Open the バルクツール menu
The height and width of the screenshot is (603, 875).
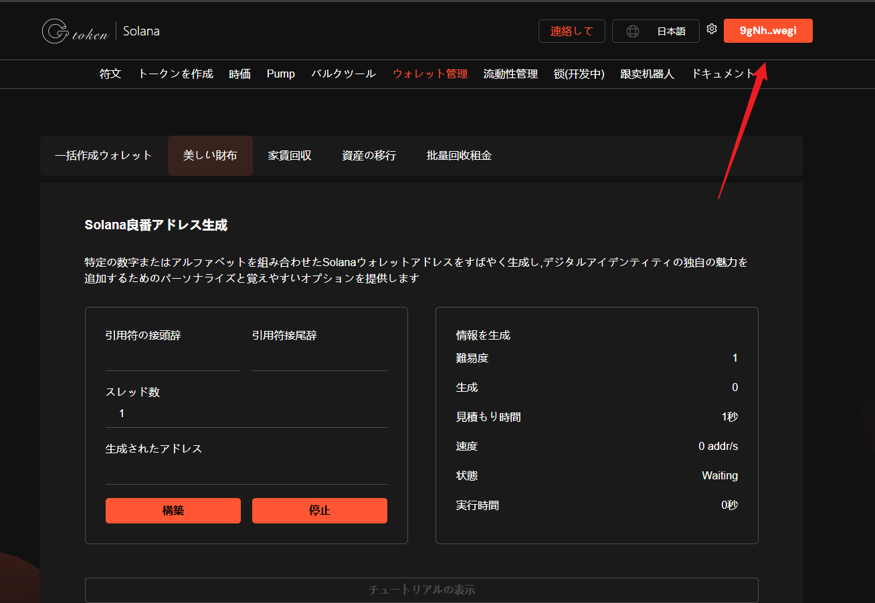343,74
